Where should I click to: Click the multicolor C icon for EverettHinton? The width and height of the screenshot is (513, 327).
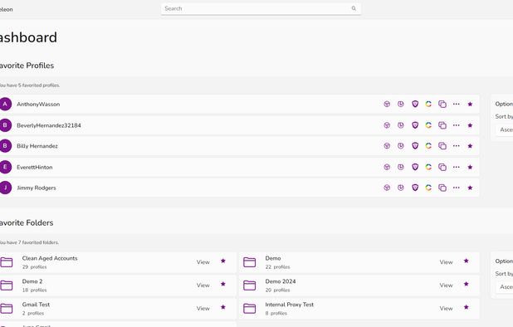click(428, 167)
